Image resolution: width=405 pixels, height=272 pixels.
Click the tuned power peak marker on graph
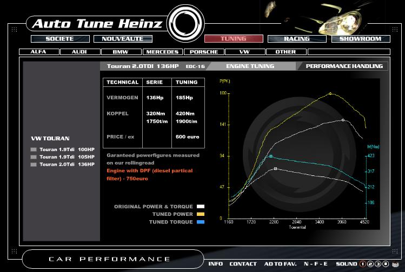[330, 94]
